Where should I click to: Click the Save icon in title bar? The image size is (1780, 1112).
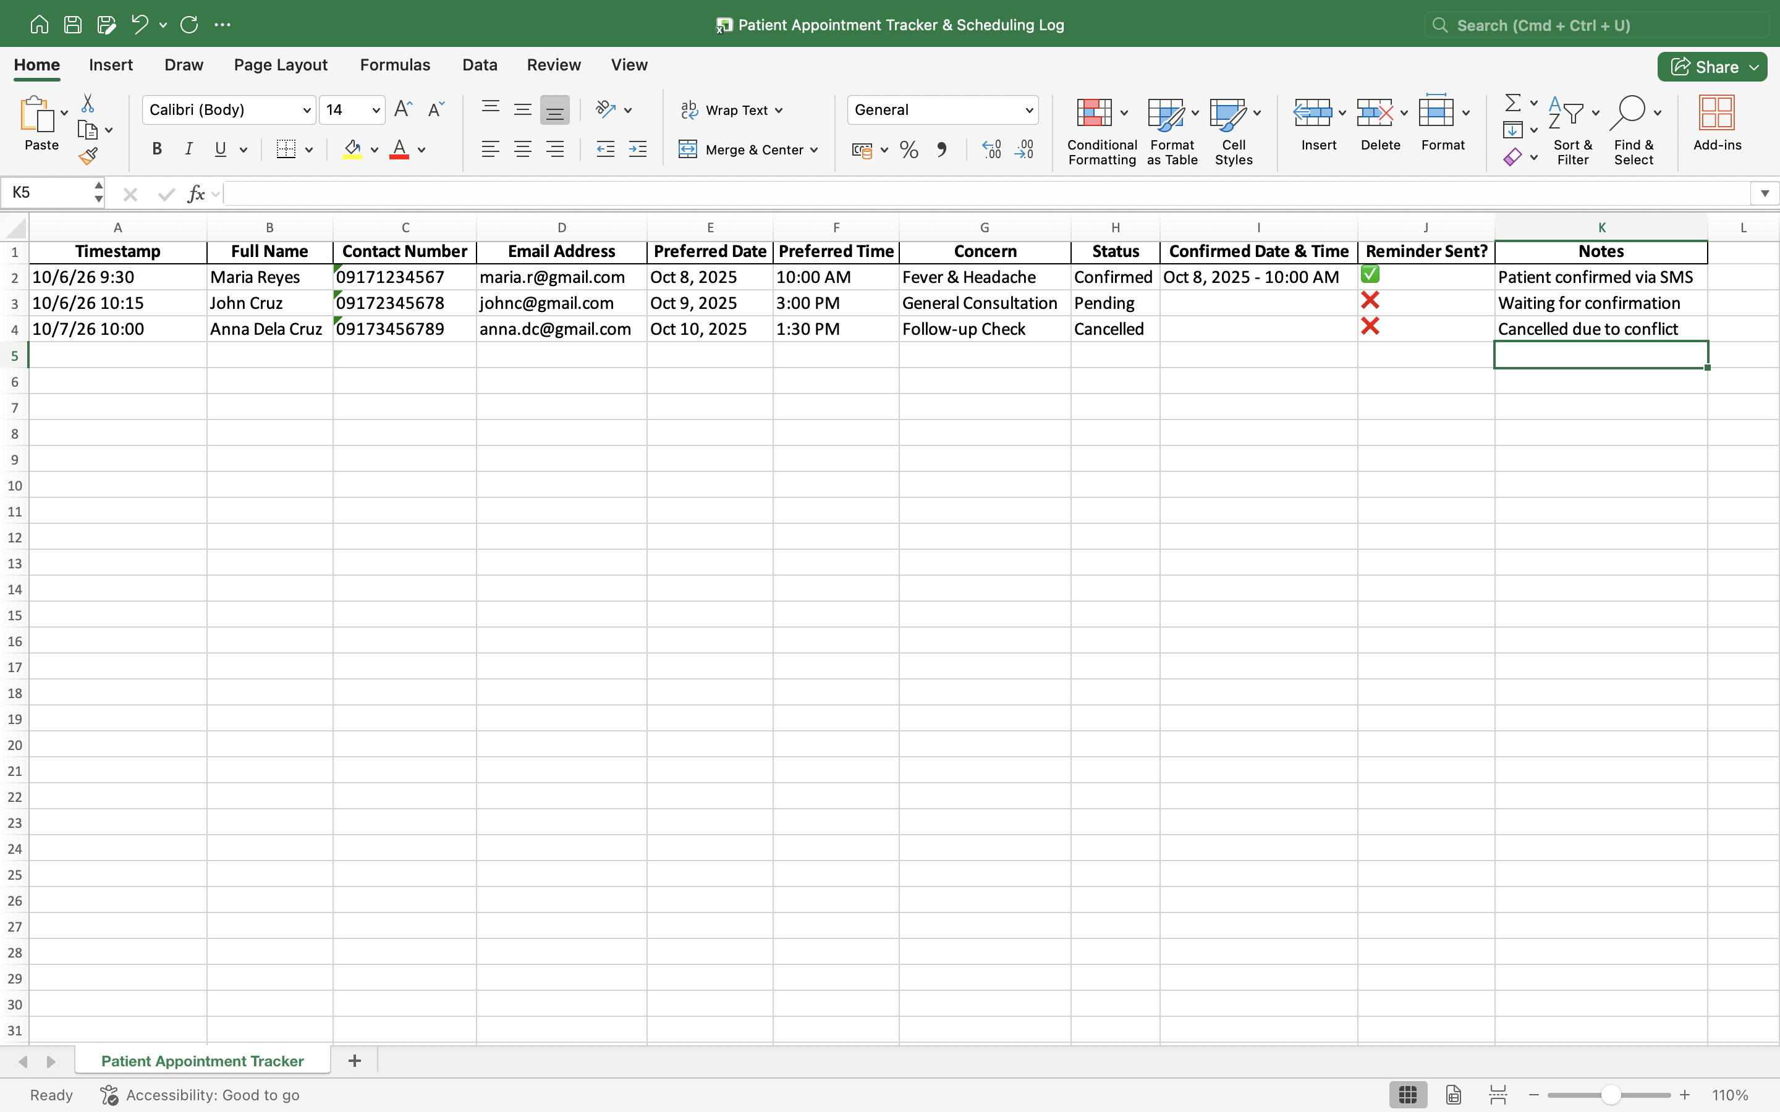(73, 24)
